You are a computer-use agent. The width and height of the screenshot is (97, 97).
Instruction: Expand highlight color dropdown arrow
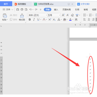pos(67,20)
